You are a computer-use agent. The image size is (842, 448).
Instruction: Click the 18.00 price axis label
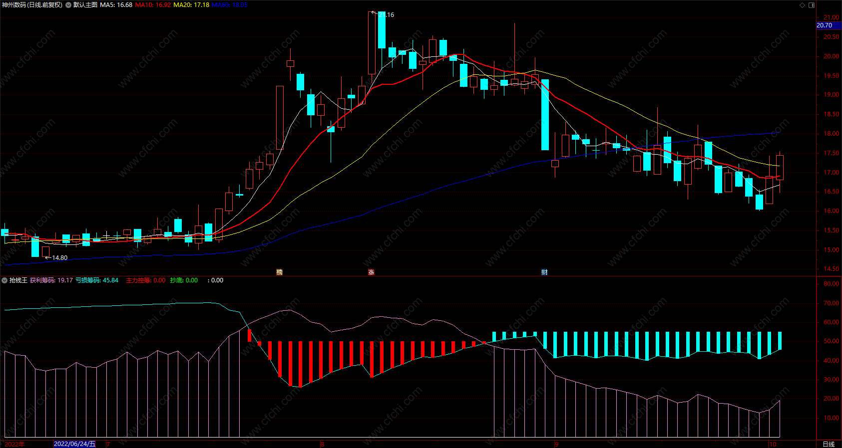click(832, 134)
